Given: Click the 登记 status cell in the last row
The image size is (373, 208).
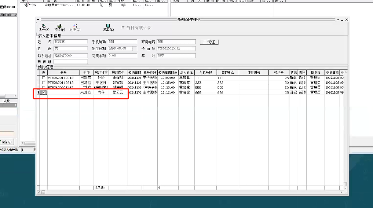Looking at the screenshot, I should [x=293, y=92].
